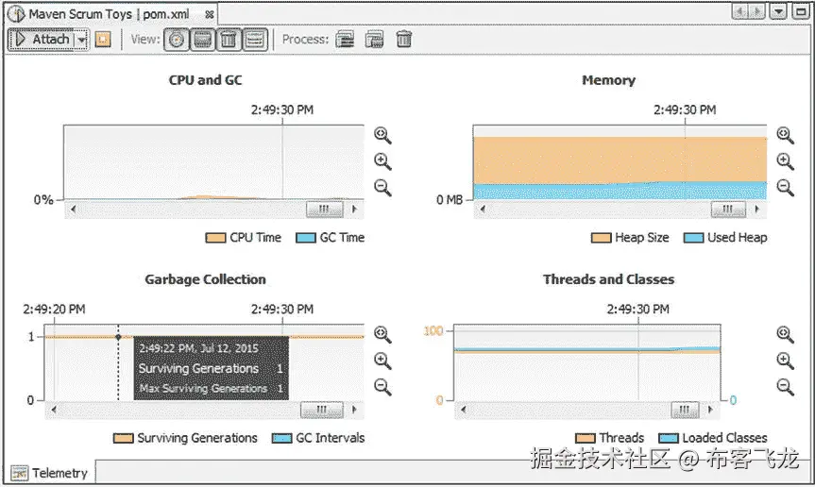The height and width of the screenshot is (487, 815).
Task: Zoom in on the Garbage Collection chart
Action: tap(382, 361)
